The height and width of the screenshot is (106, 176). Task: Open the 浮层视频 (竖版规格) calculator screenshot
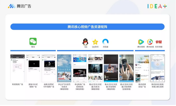pyautogui.click(x=127, y=68)
